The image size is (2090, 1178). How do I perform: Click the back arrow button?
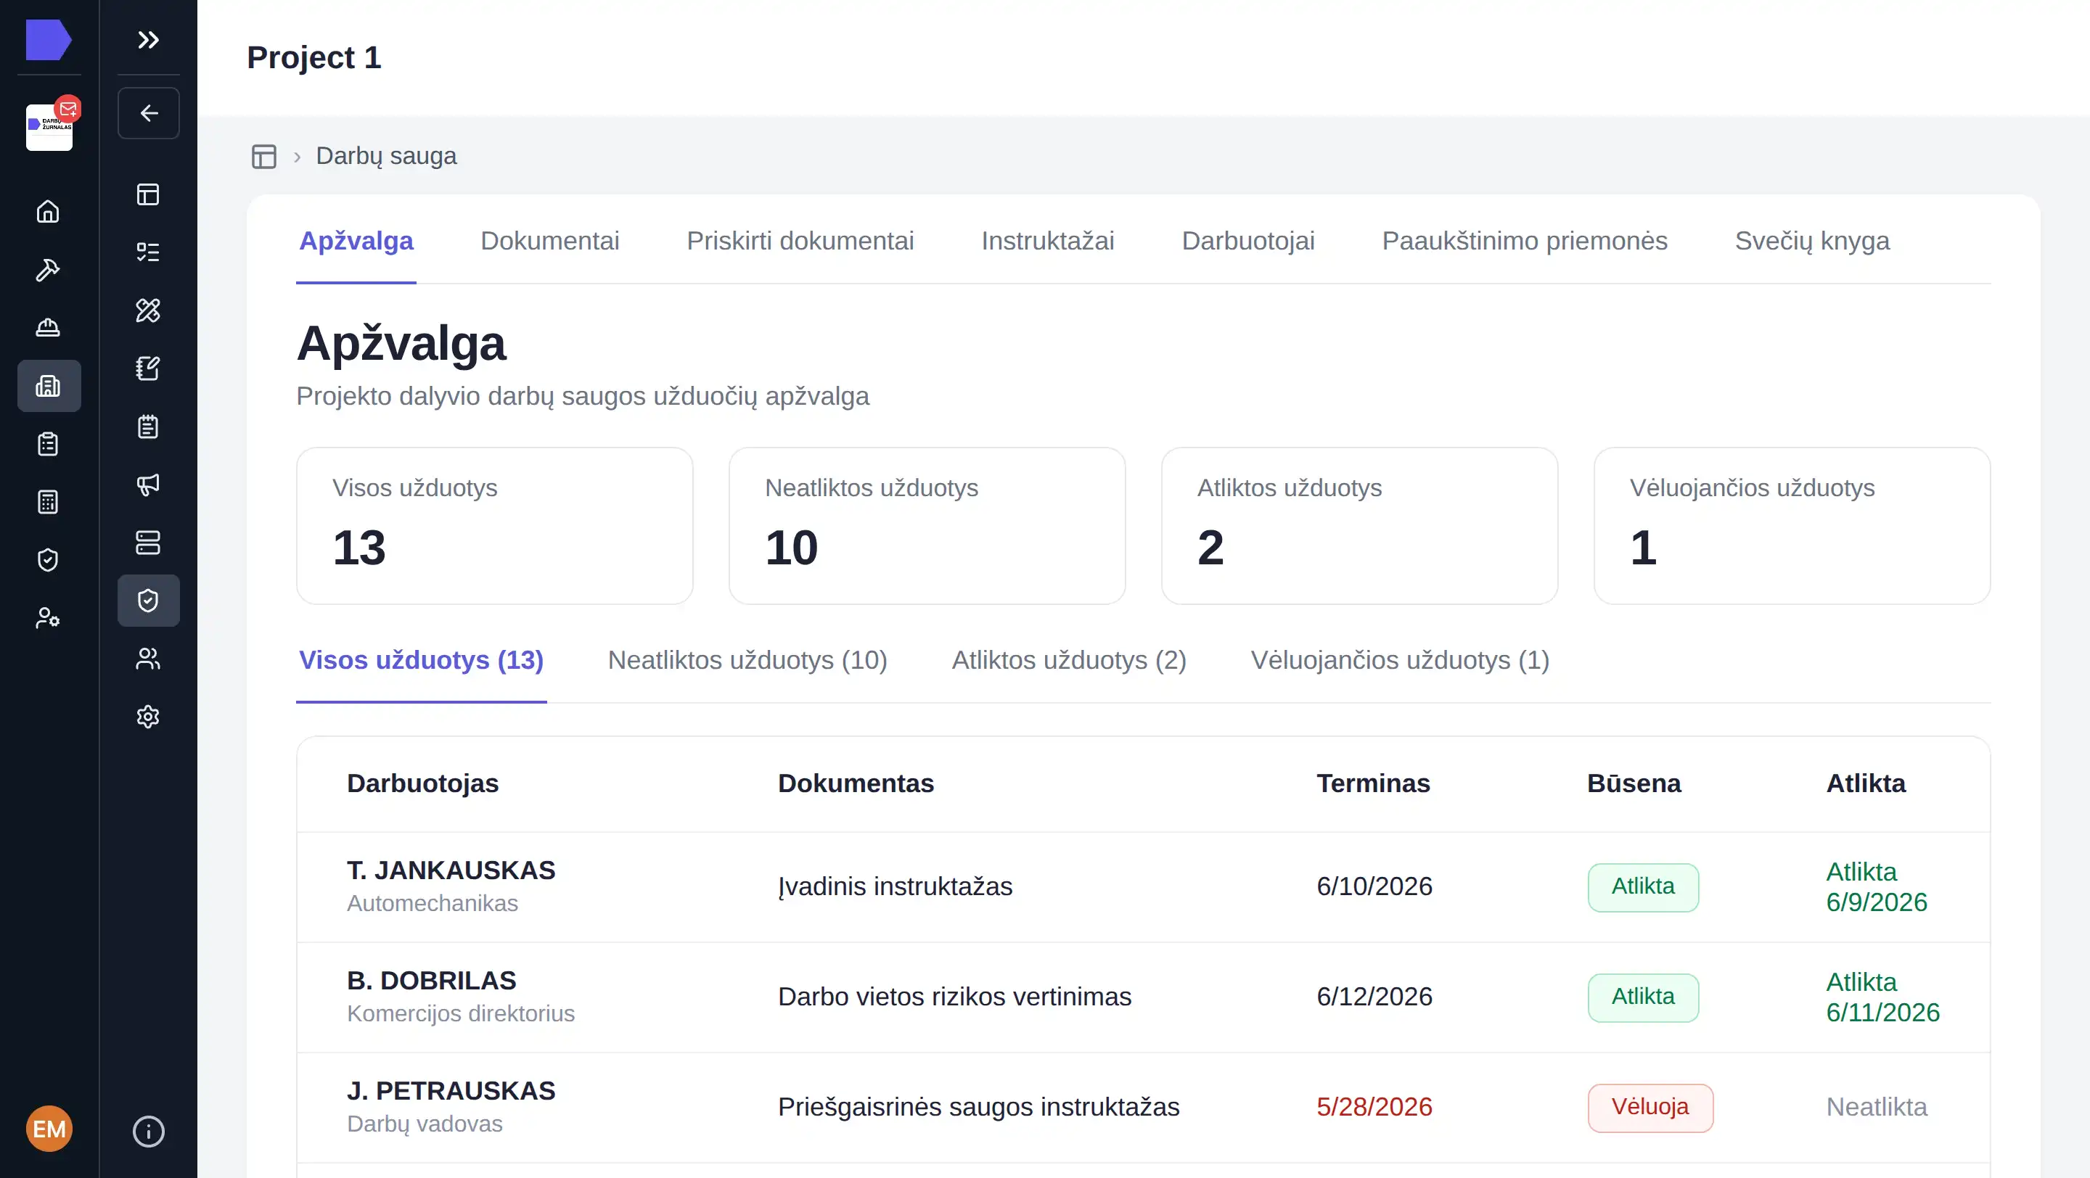[x=149, y=112]
